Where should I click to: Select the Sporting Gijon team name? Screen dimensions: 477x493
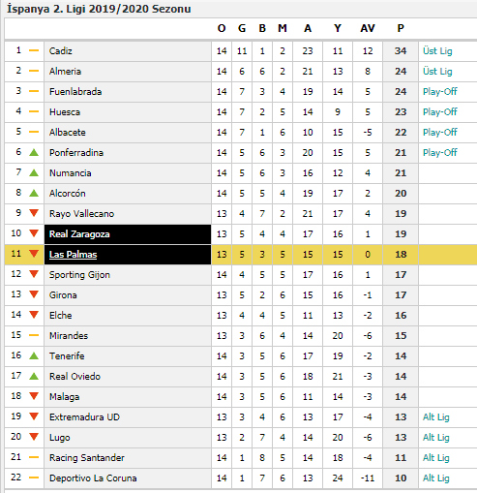(x=79, y=275)
